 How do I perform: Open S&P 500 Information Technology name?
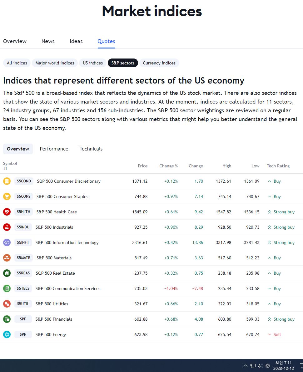tap(67, 242)
